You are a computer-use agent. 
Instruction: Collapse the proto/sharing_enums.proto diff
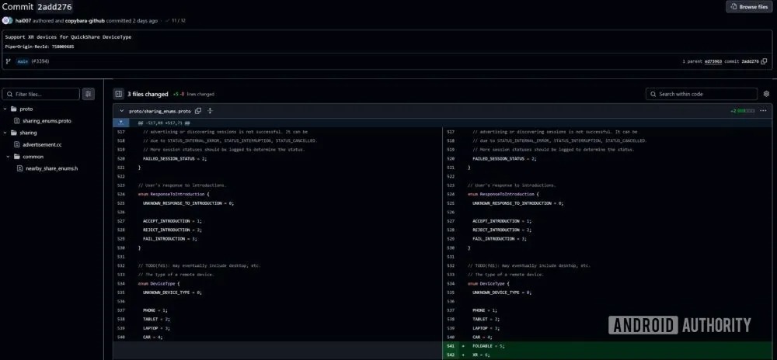tap(120, 111)
